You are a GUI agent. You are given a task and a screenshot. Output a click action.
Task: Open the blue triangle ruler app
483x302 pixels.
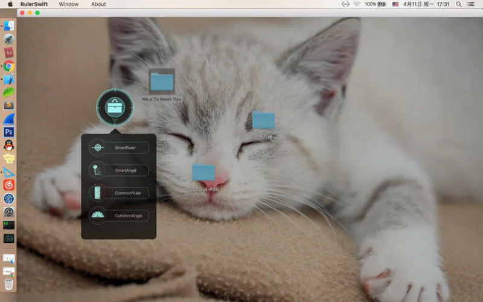(x=8, y=172)
